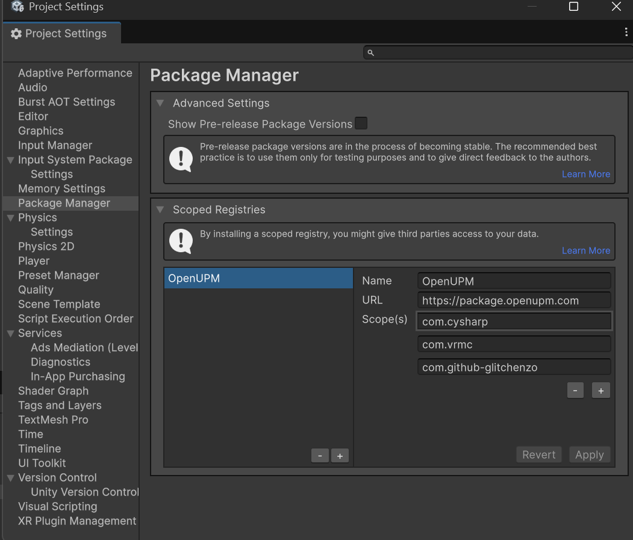Click the com.github-glitchenzo scope field
This screenshot has height=540, width=633.
pyautogui.click(x=514, y=367)
